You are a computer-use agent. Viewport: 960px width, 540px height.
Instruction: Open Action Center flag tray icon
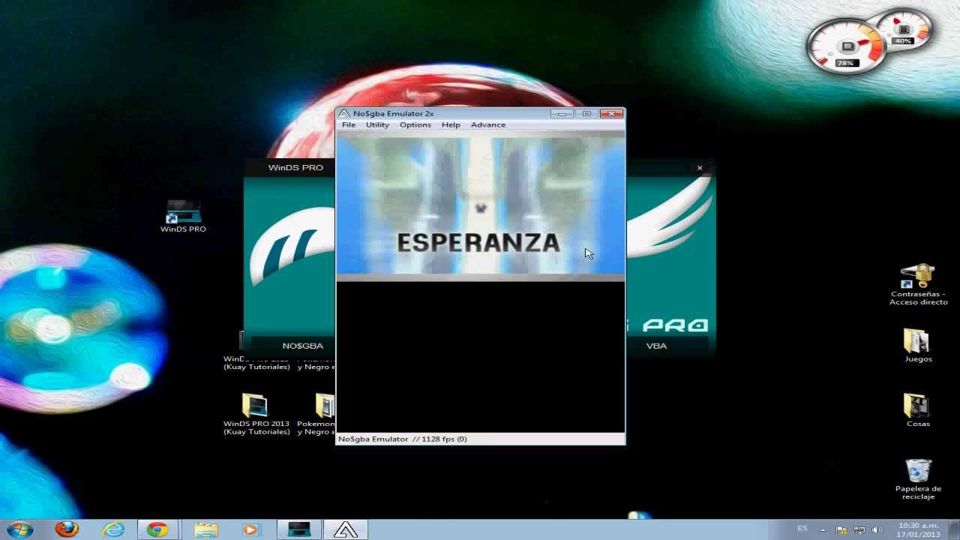(x=841, y=529)
